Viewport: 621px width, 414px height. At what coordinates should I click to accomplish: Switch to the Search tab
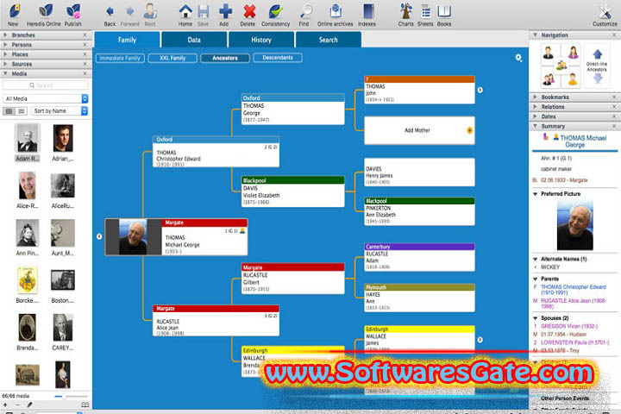329,40
